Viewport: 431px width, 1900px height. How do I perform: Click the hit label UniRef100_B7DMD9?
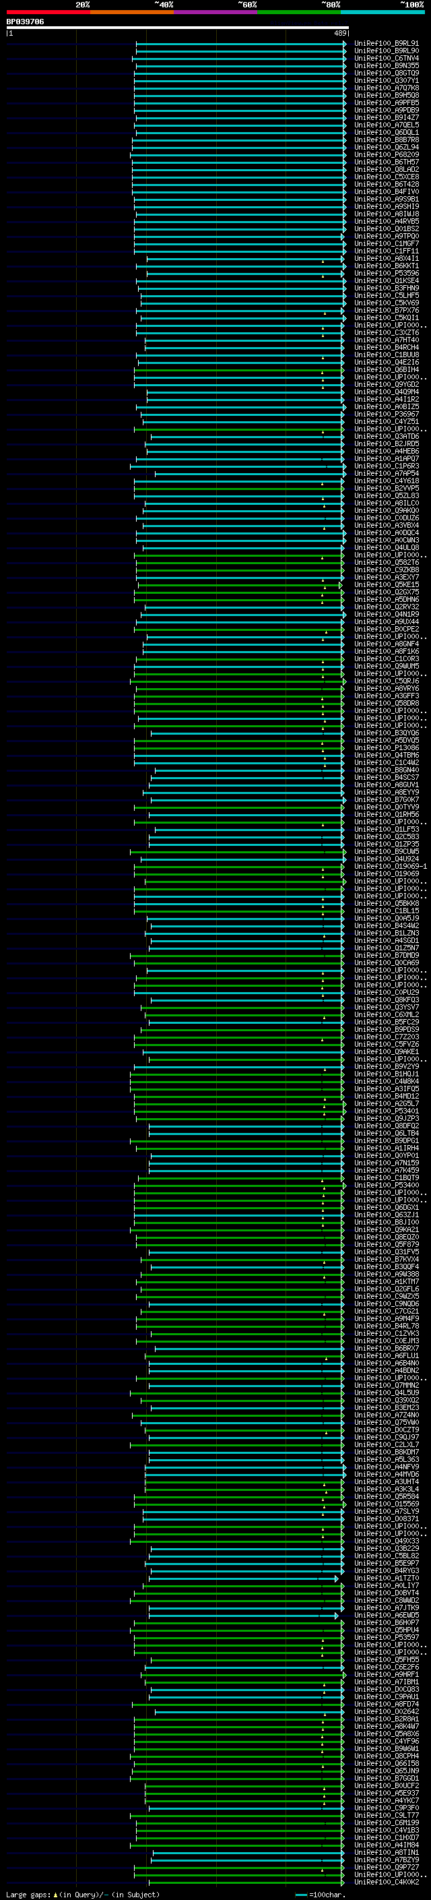pyautogui.click(x=386, y=956)
